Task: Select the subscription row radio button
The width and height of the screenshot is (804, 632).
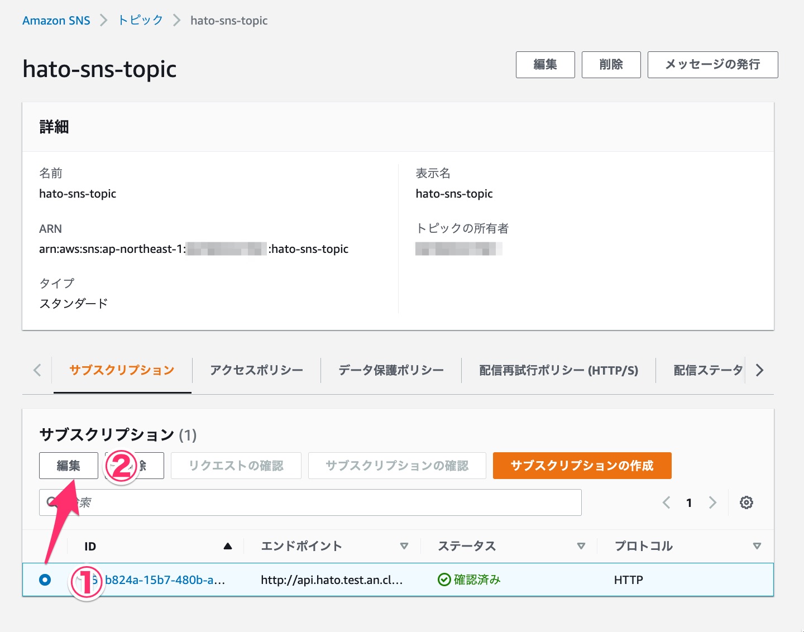Action: tap(45, 580)
